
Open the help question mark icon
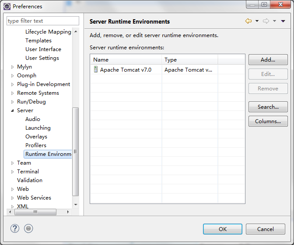15,228
